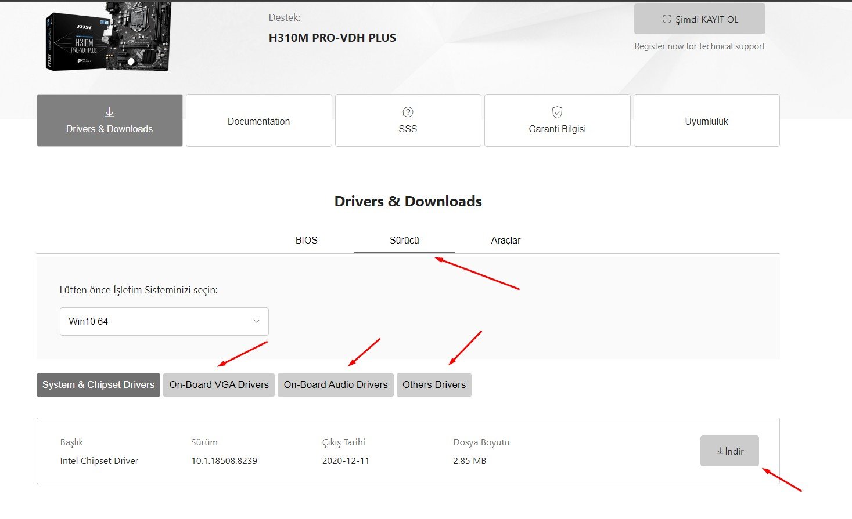This screenshot has height=519, width=852.
Task: Open the Garanti Bilgisi section card
Action: click(558, 121)
